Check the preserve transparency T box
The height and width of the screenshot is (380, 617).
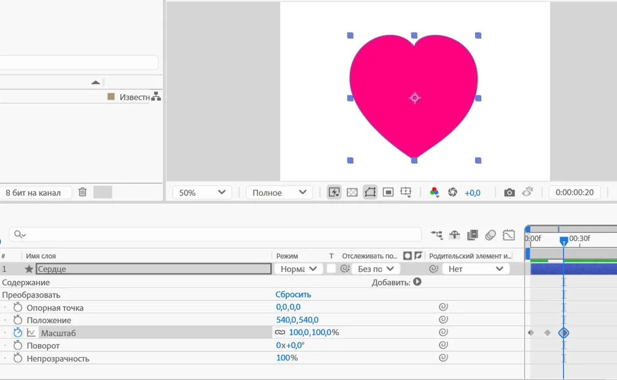[331, 269]
